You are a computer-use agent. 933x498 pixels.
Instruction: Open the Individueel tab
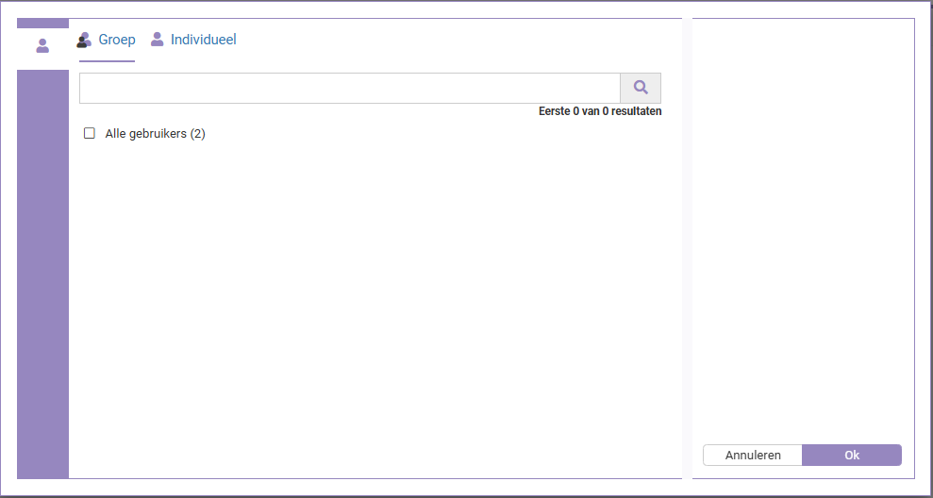tap(203, 40)
